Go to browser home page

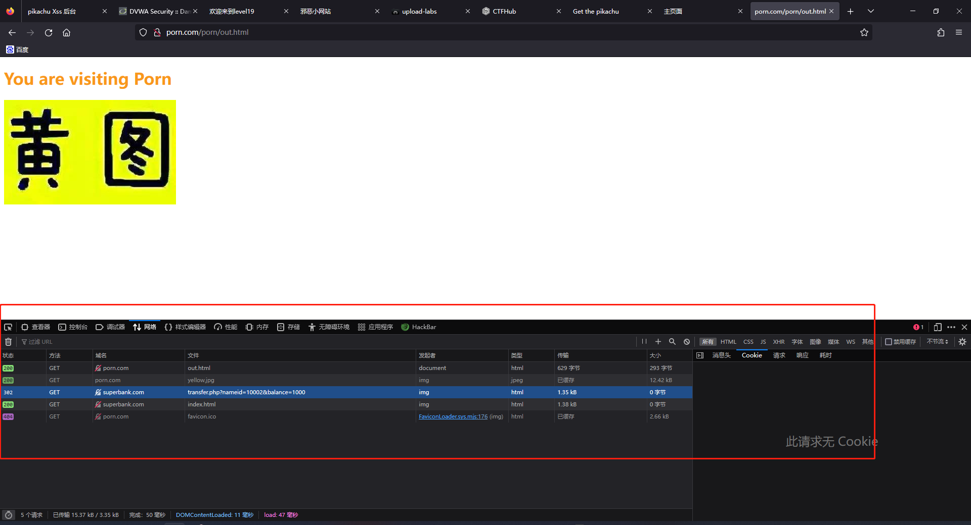66,32
